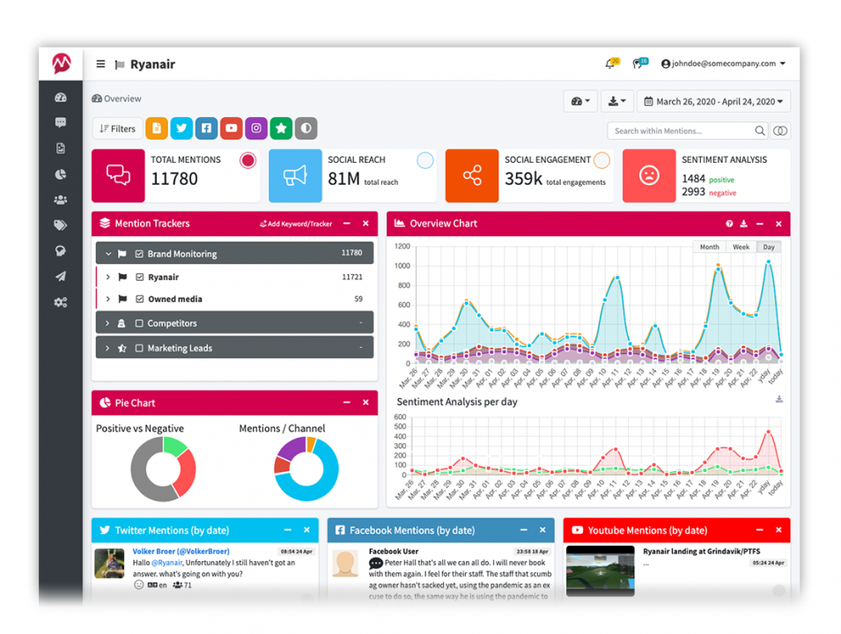Expand the Competitors tracker group
This screenshot has width=841, height=634.
[x=107, y=323]
